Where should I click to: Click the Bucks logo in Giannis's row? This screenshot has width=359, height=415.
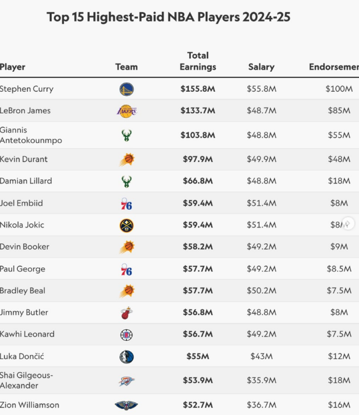click(x=126, y=135)
